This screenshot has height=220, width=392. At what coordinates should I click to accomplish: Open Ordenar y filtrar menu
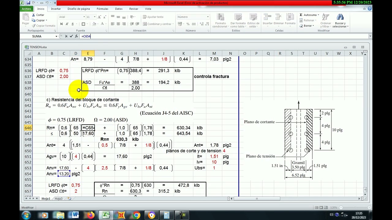tap(326, 20)
